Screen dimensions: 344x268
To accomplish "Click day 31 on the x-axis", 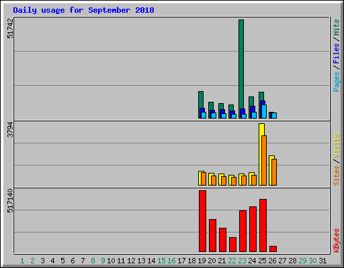I will point(322,261).
